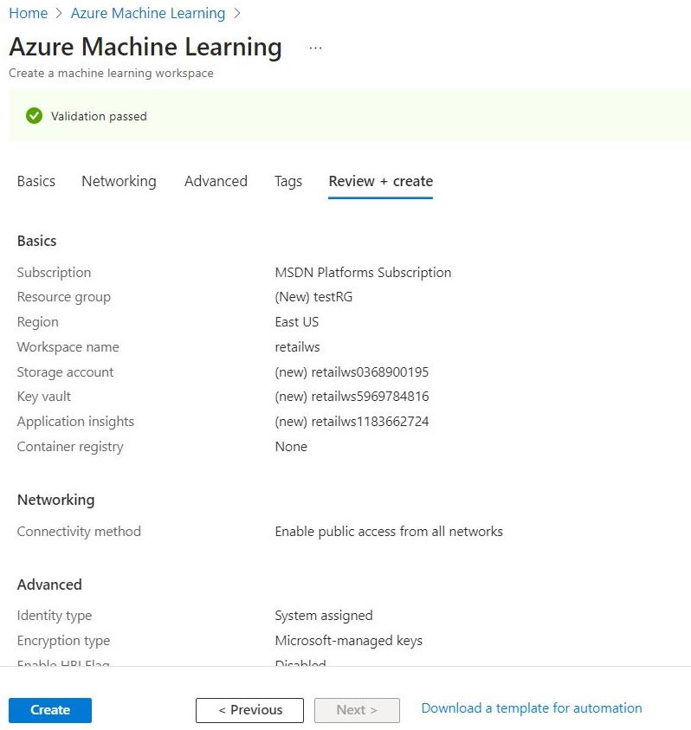Click the disabled Next button
This screenshot has height=730, width=691.
(x=357, y=709)
